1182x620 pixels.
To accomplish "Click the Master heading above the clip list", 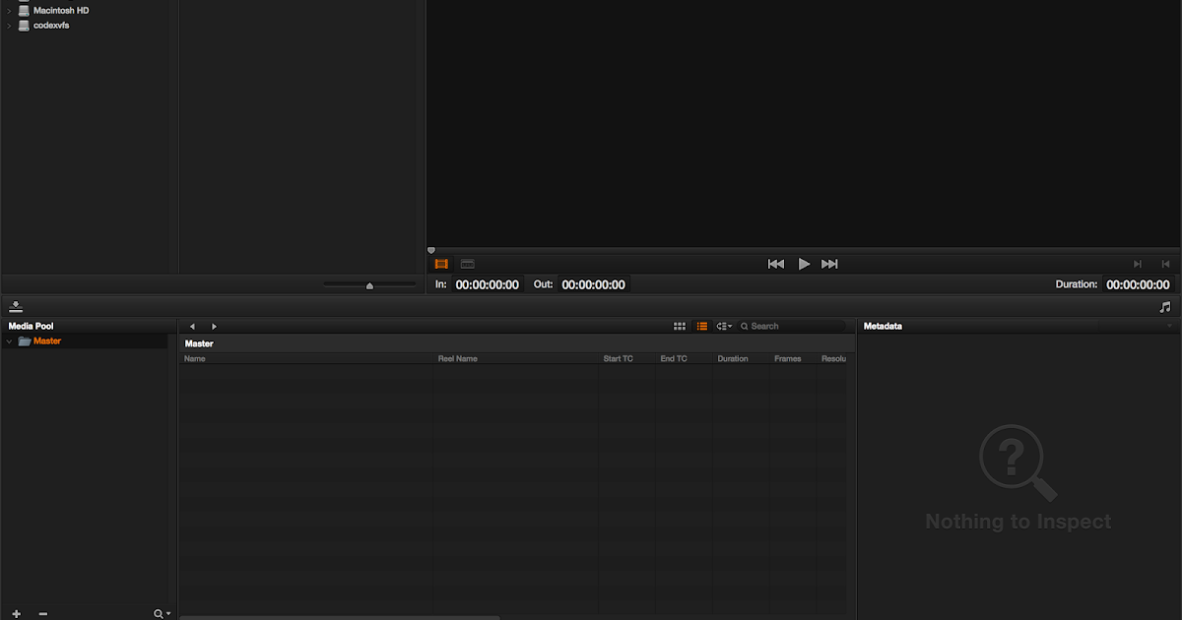I will 199,343.
